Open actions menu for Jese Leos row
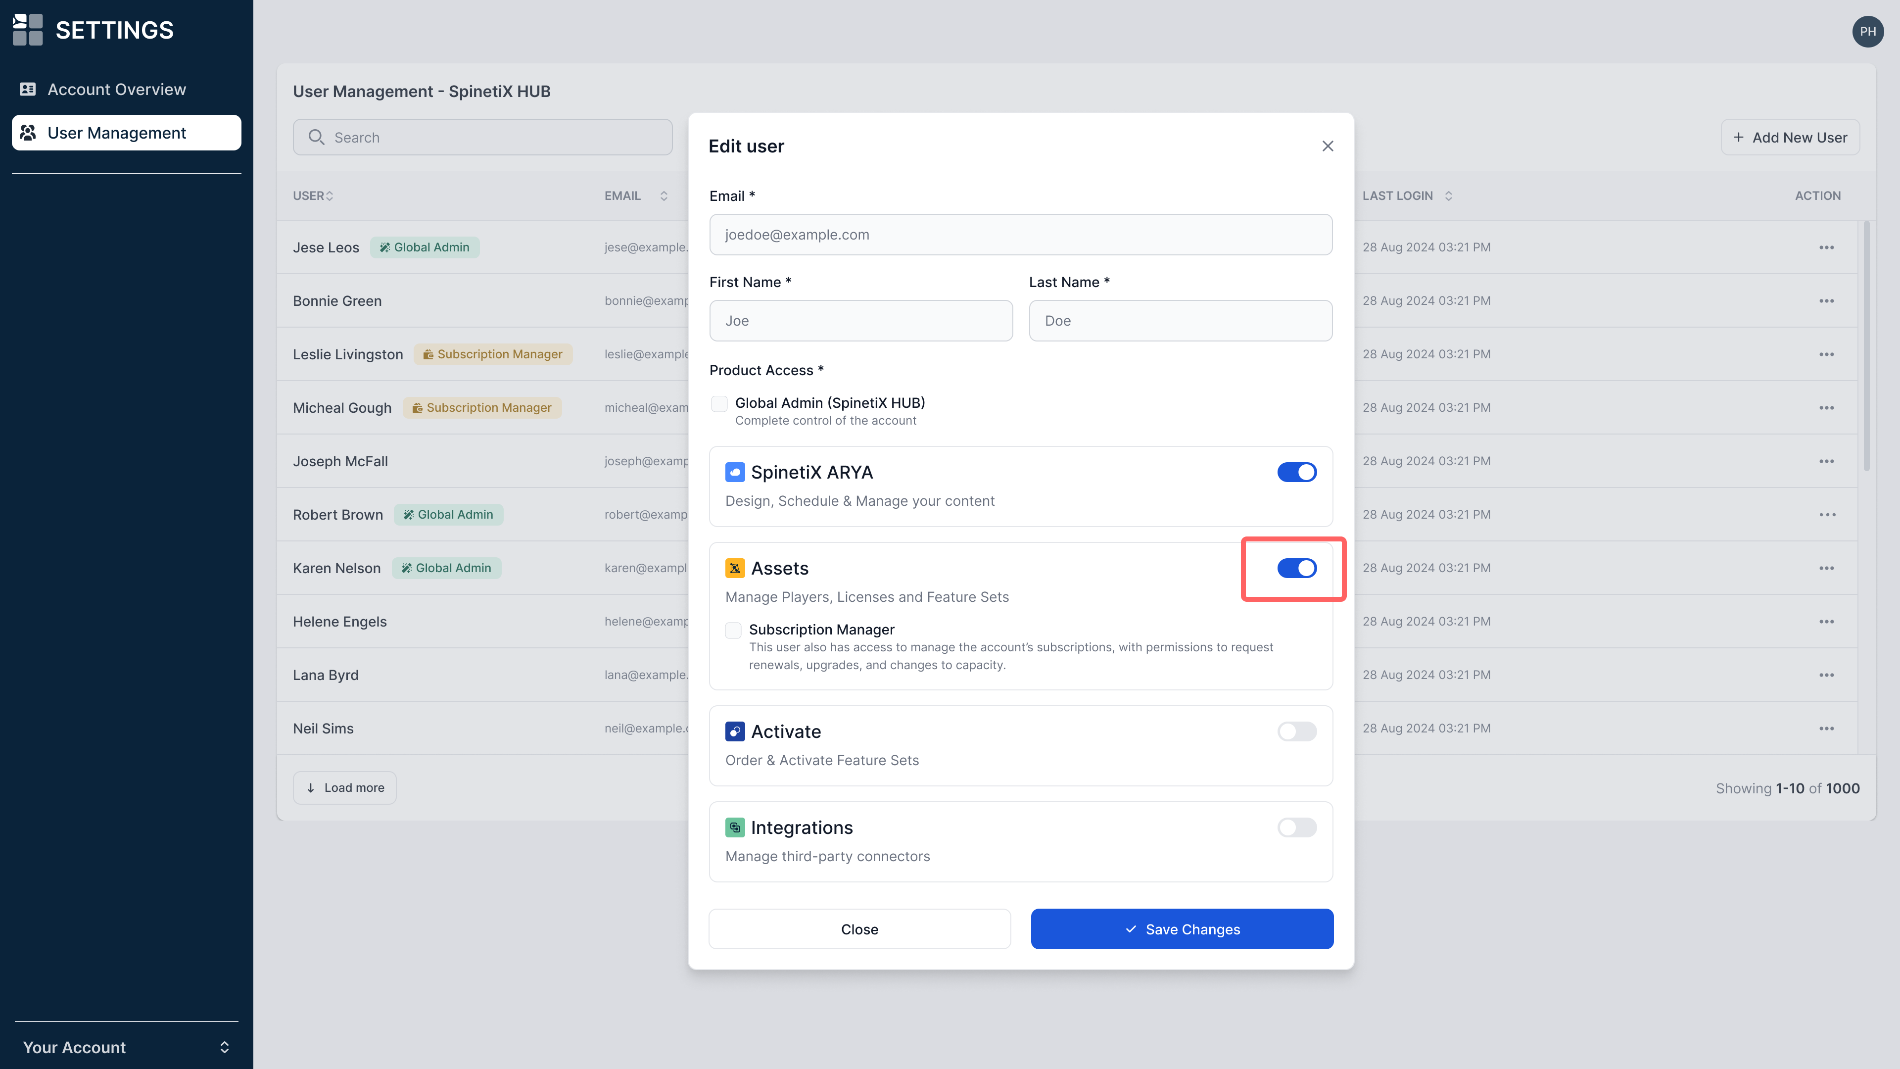The height and width of the screenshot is (1069, 1900). 1826,247
